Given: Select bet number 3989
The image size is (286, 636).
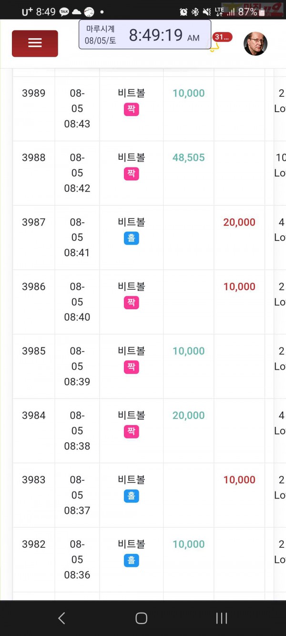Looking at the screenshot, I should (34, 94).
